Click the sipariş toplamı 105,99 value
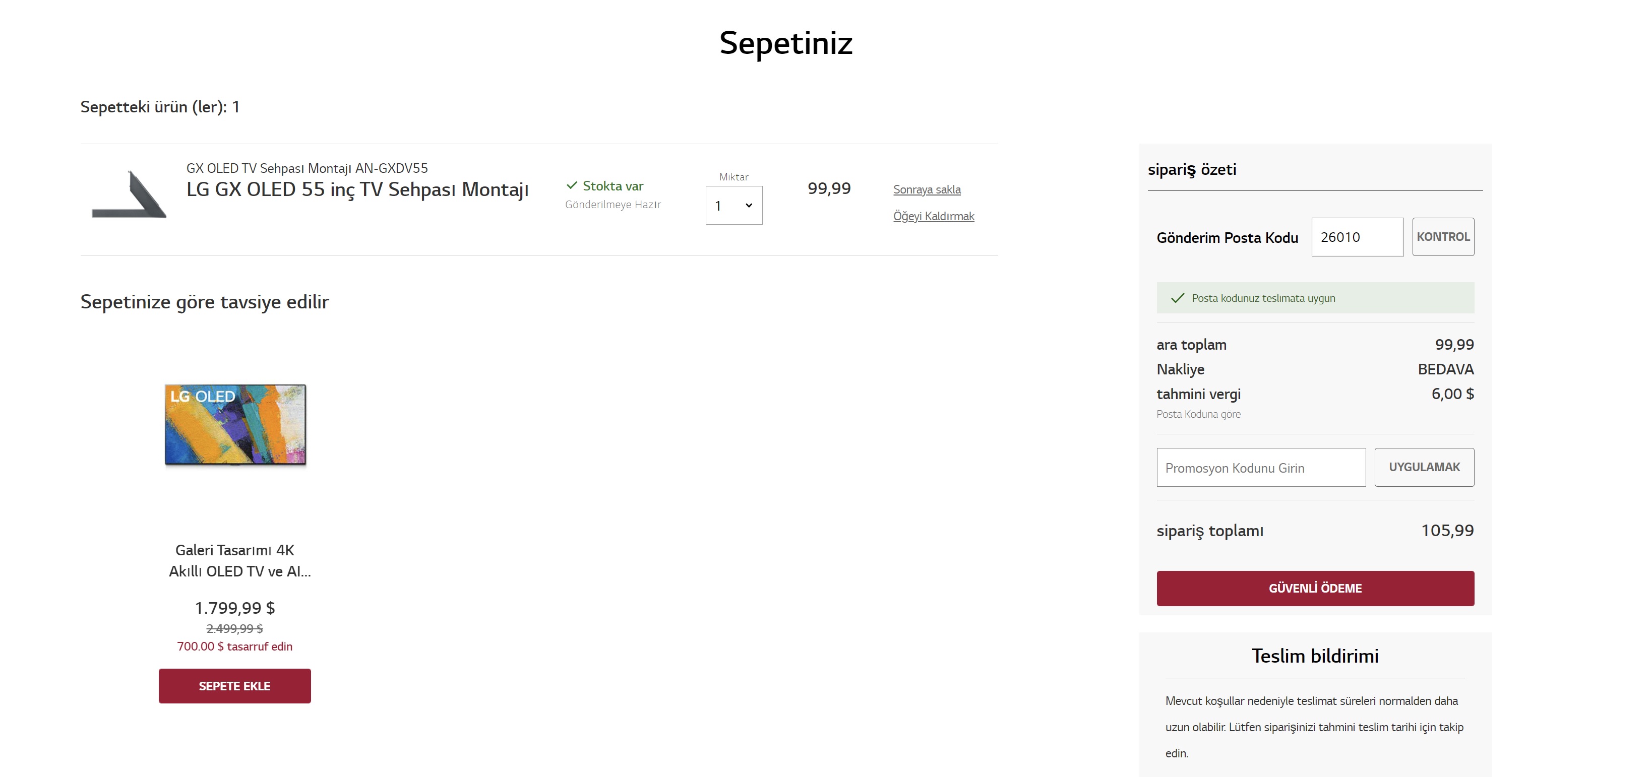 click(1447, 531)
